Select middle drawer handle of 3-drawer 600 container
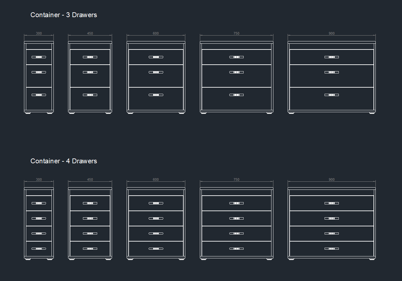Image resolution: width=402 pixels, height=281 pixels. [156, 72]
